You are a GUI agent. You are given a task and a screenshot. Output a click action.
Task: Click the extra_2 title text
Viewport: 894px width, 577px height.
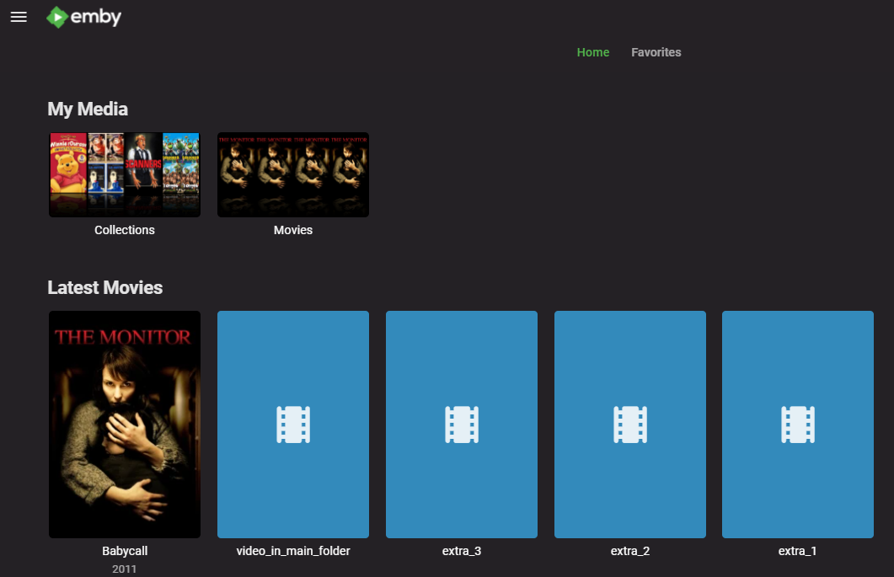(630, 551)
